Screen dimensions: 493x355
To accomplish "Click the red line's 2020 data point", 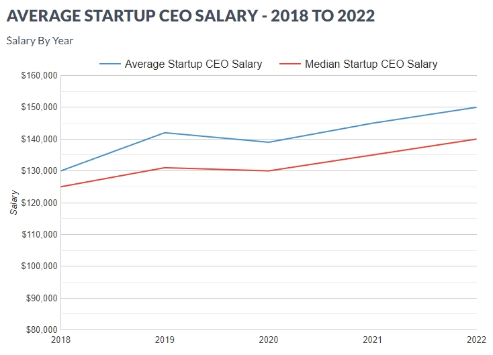I will point(269,171).
